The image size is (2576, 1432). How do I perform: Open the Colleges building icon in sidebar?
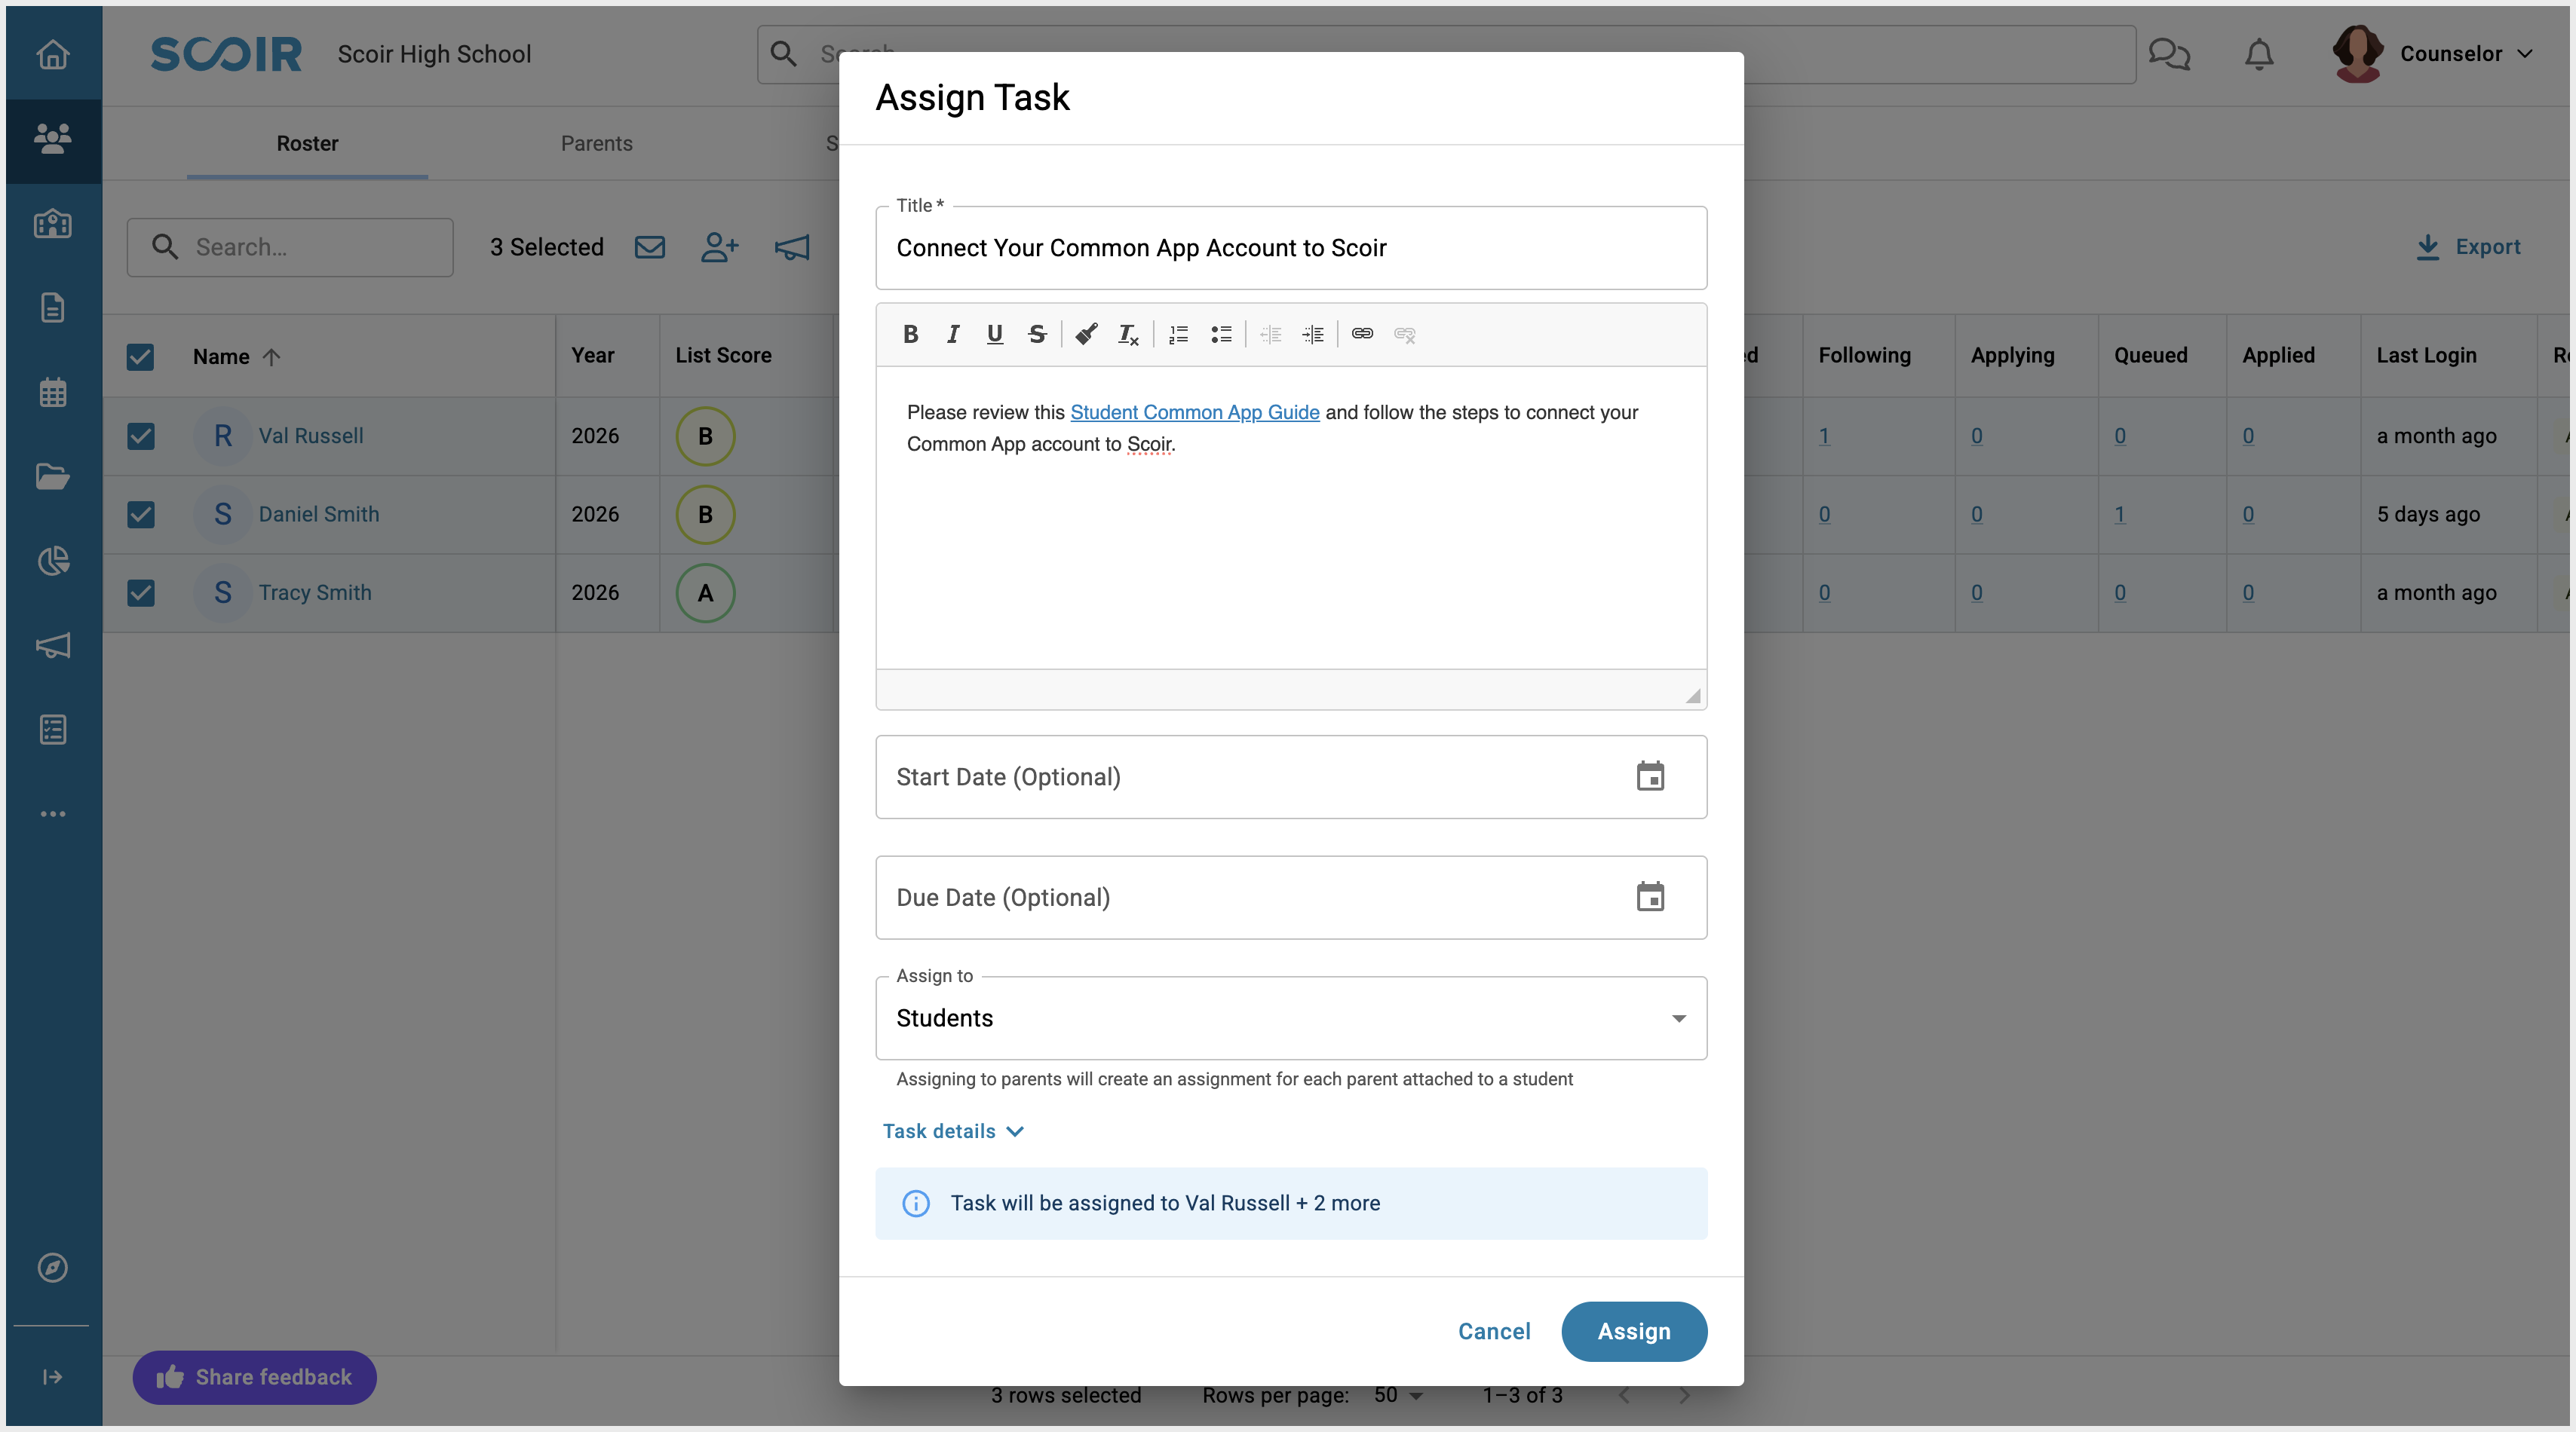pyautogui.click(x=53, y=223)
